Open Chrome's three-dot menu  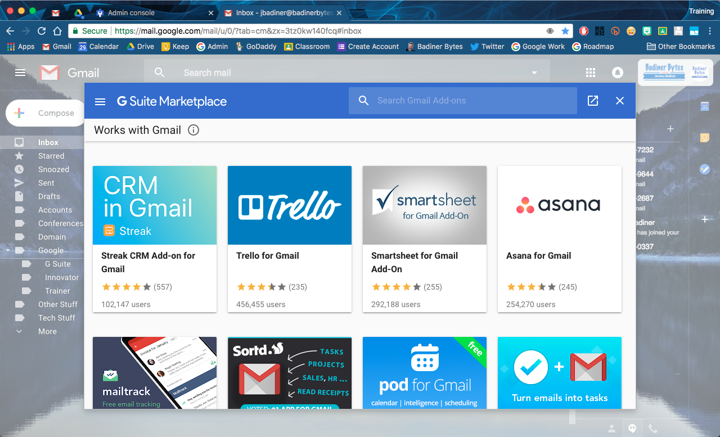[710, 31]
